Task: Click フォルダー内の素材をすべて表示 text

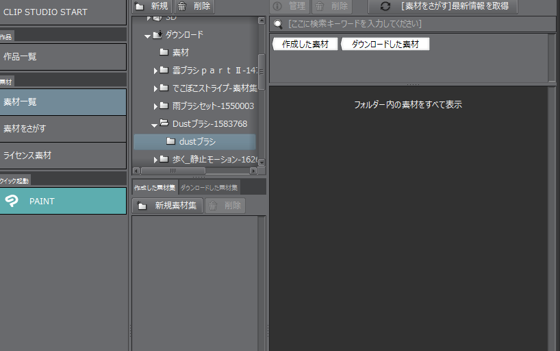Action: click(x=408, y=104)
